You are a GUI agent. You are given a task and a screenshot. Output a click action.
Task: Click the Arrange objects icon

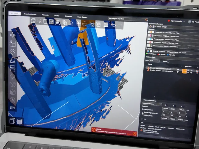[x=51, y=22]
